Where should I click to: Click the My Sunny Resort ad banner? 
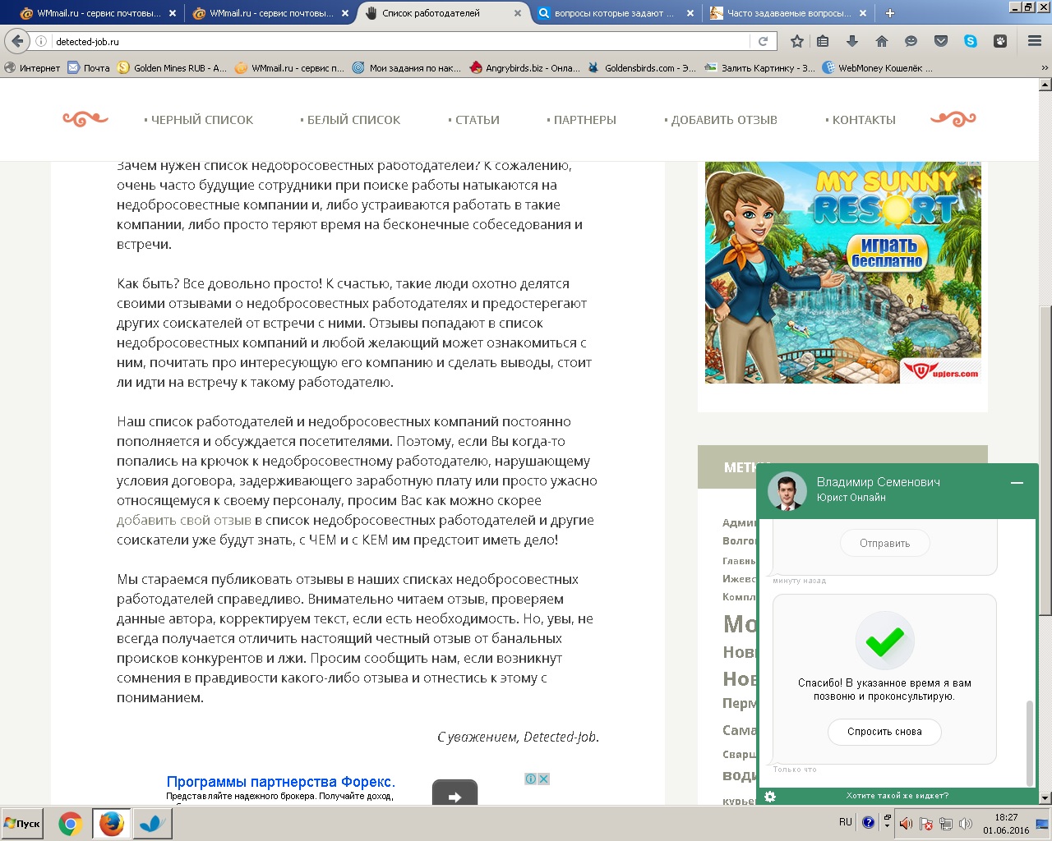(843, 271)
